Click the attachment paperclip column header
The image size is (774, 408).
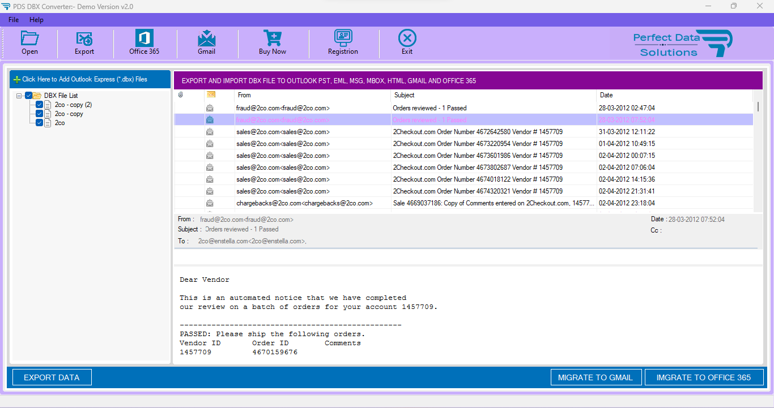(180, 95)
